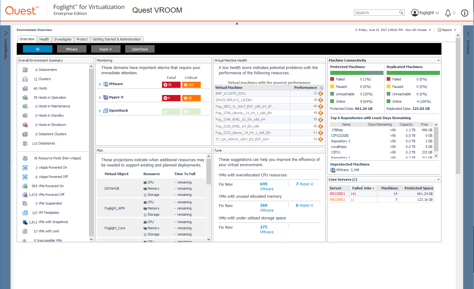Select the VMware filter tab

tap(72, 49)
